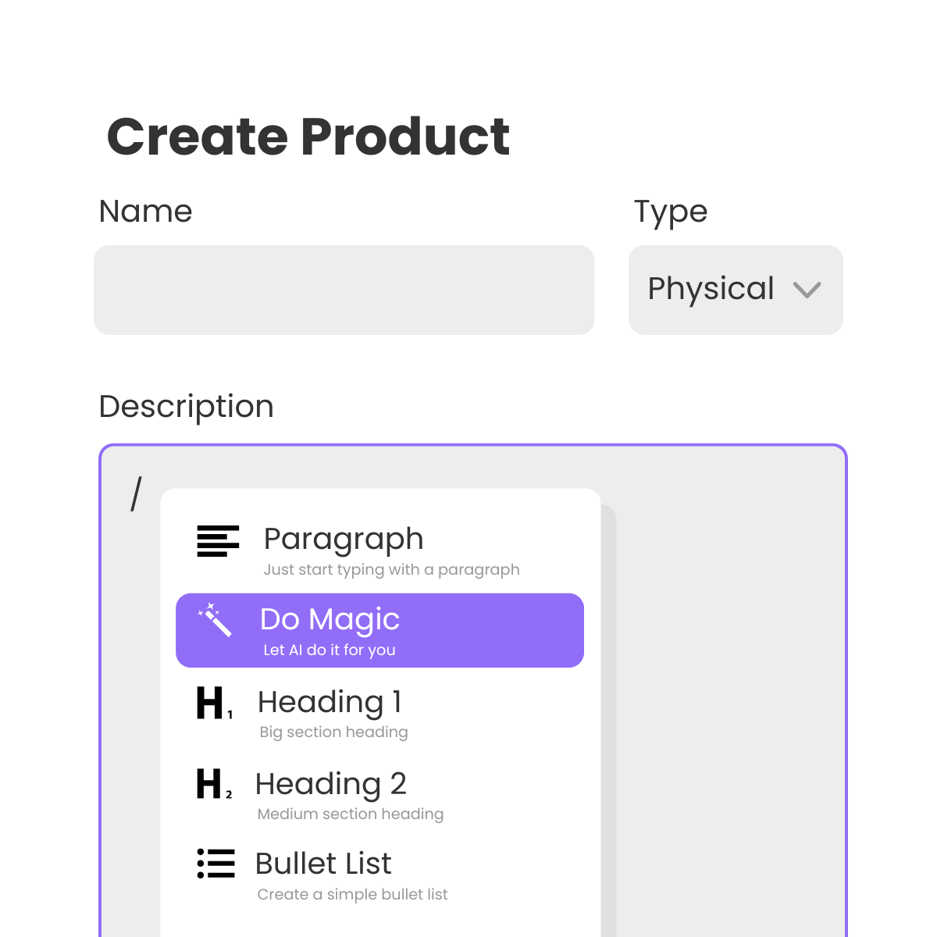Select Heading 1 block option
Screen dimensions: 937x937
(379, 713)
